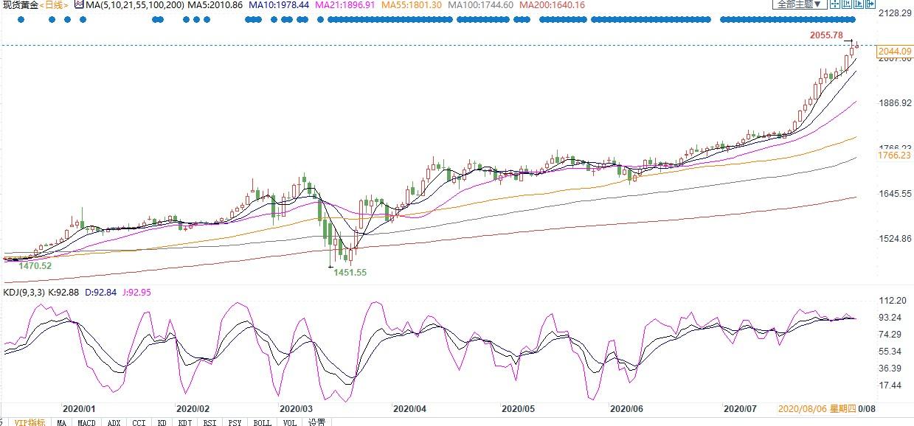Click the 55.34 KDJ axis label
The width and height of the screenshot is (914, 426).
[x=891, y=352]
